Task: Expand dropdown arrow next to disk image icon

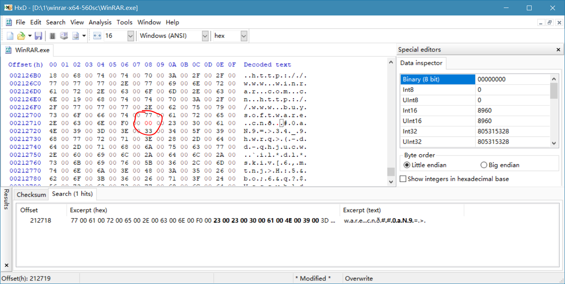Action: click(x=84, y=36)
